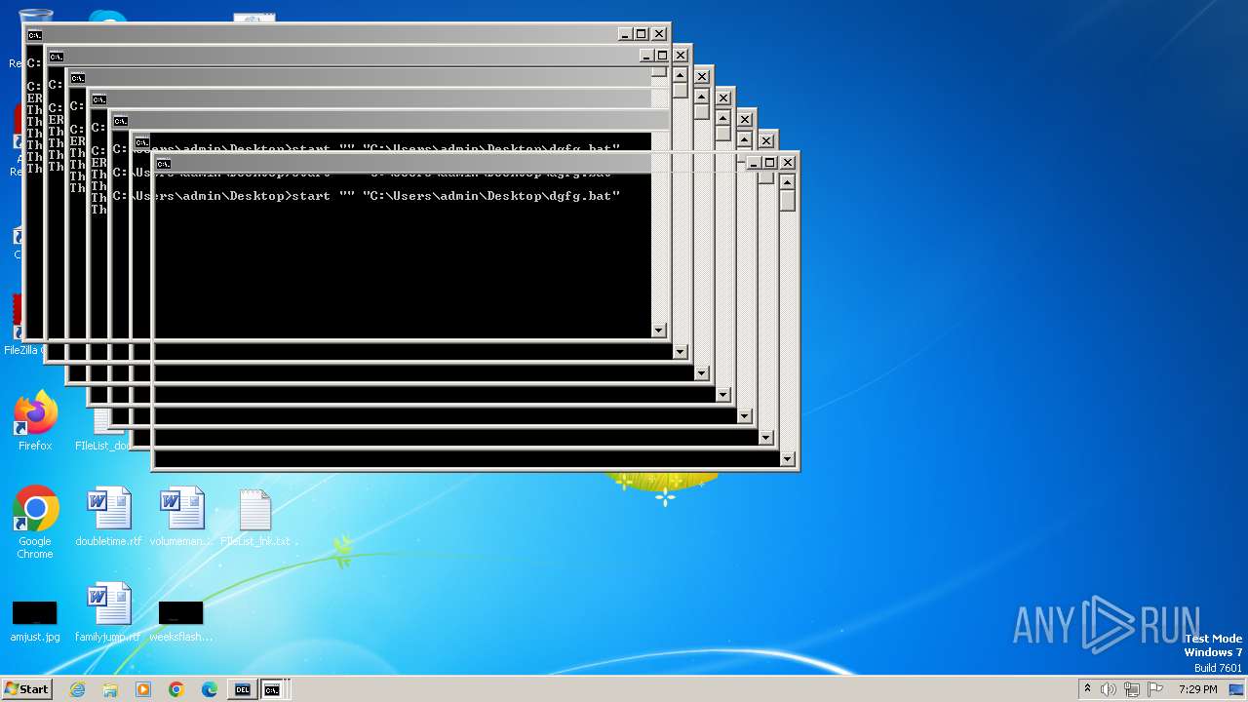1248x702 pixels.
Task: Select the doubletime.rtf document icon
Action: pyautogui.click(x=108, y=517)
